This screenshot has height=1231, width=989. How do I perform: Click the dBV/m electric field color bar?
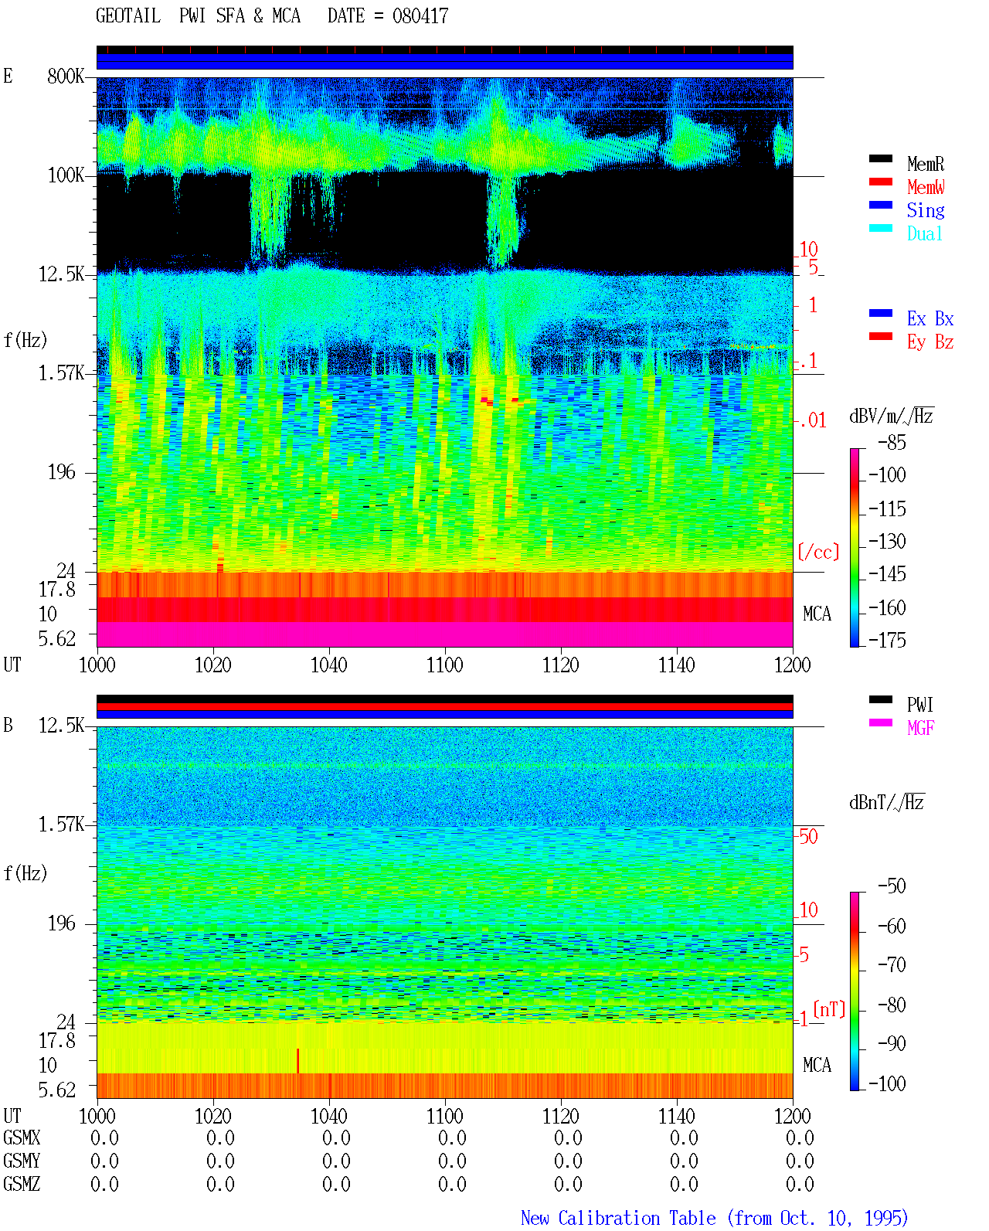[855, 547]
